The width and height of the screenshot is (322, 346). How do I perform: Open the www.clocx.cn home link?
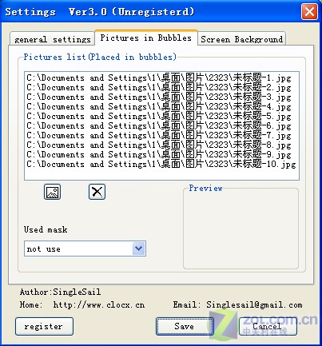click(x=99, y=304)
